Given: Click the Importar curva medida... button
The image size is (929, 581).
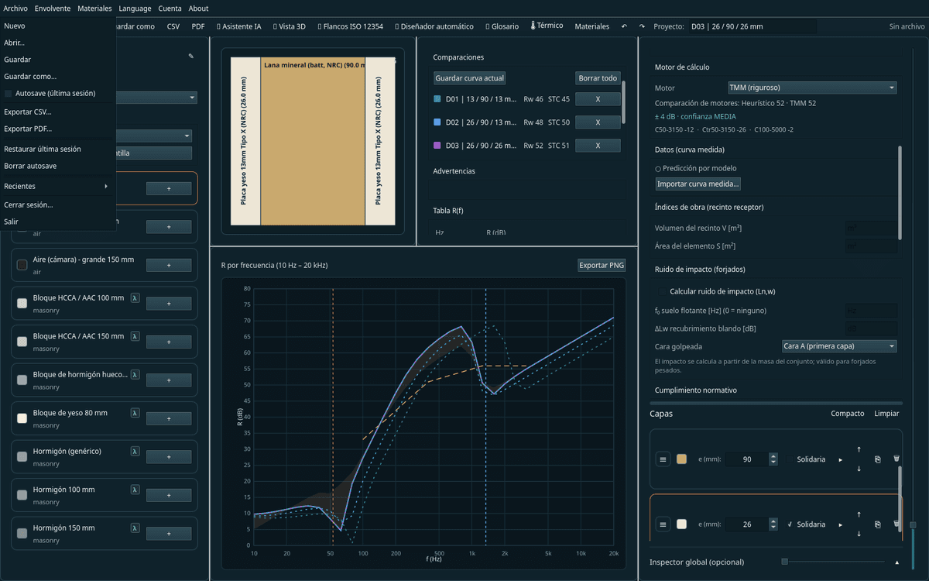Looking at the screenshot, I should point(698,184).
